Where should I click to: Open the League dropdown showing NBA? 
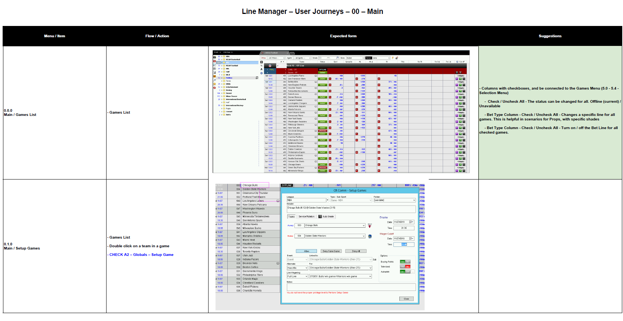click(327, 200)
